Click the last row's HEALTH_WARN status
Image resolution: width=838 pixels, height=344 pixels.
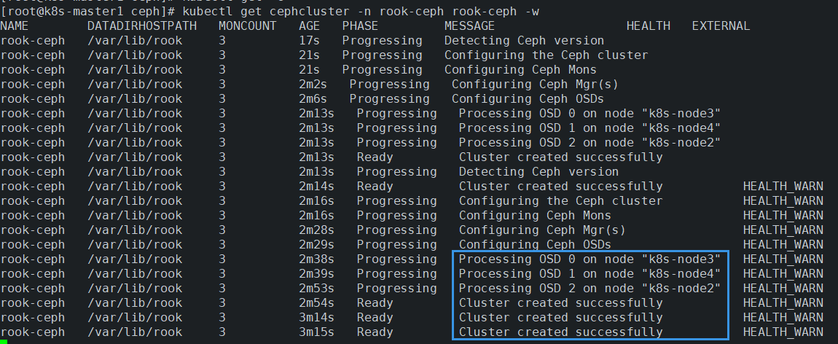pos(783,332)
